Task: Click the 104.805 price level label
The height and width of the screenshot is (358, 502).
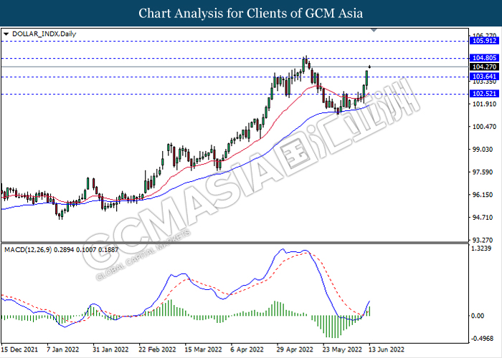Action: point(484,58)
